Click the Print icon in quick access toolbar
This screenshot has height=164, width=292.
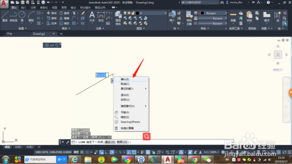pyautogui.click(x=43, y=2)
